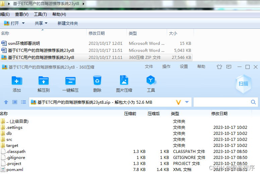Click the src folder icon
260x174 pixels.
(3, 139)
